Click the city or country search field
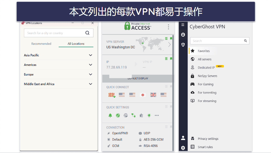 pyautogui.click(x=59, y=33)
